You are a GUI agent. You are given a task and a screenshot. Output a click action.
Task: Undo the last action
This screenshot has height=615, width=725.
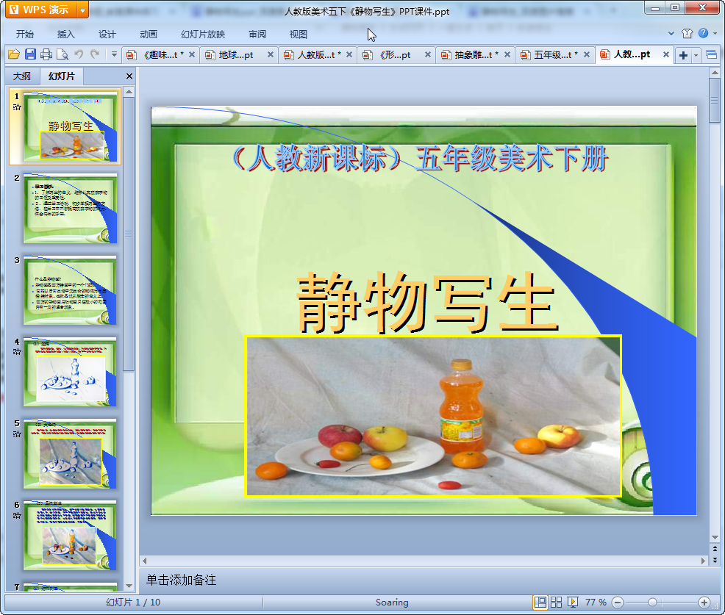[79, 54]
